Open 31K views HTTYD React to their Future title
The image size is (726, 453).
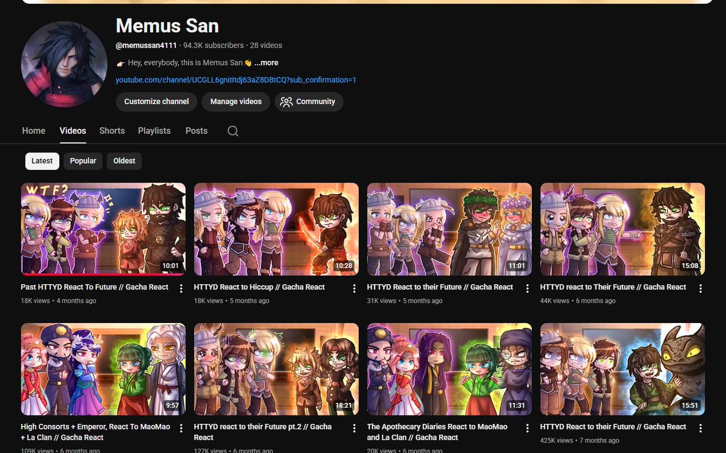pos(440,287)
